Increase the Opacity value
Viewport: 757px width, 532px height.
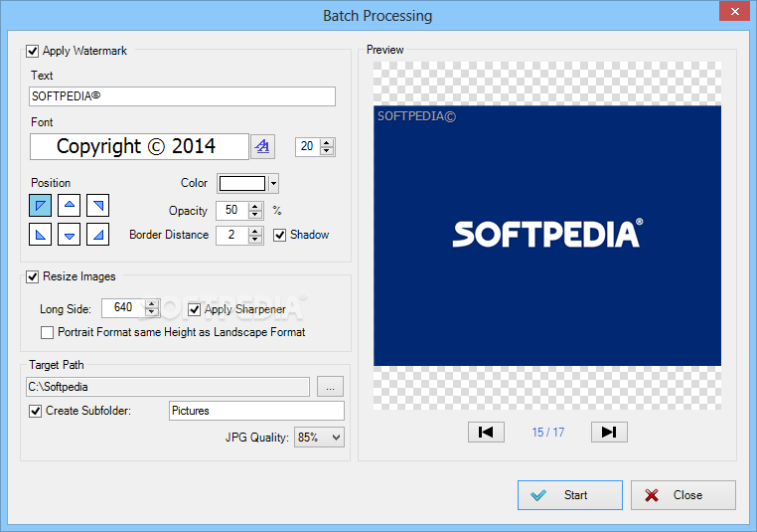click(x=255, y=206)
